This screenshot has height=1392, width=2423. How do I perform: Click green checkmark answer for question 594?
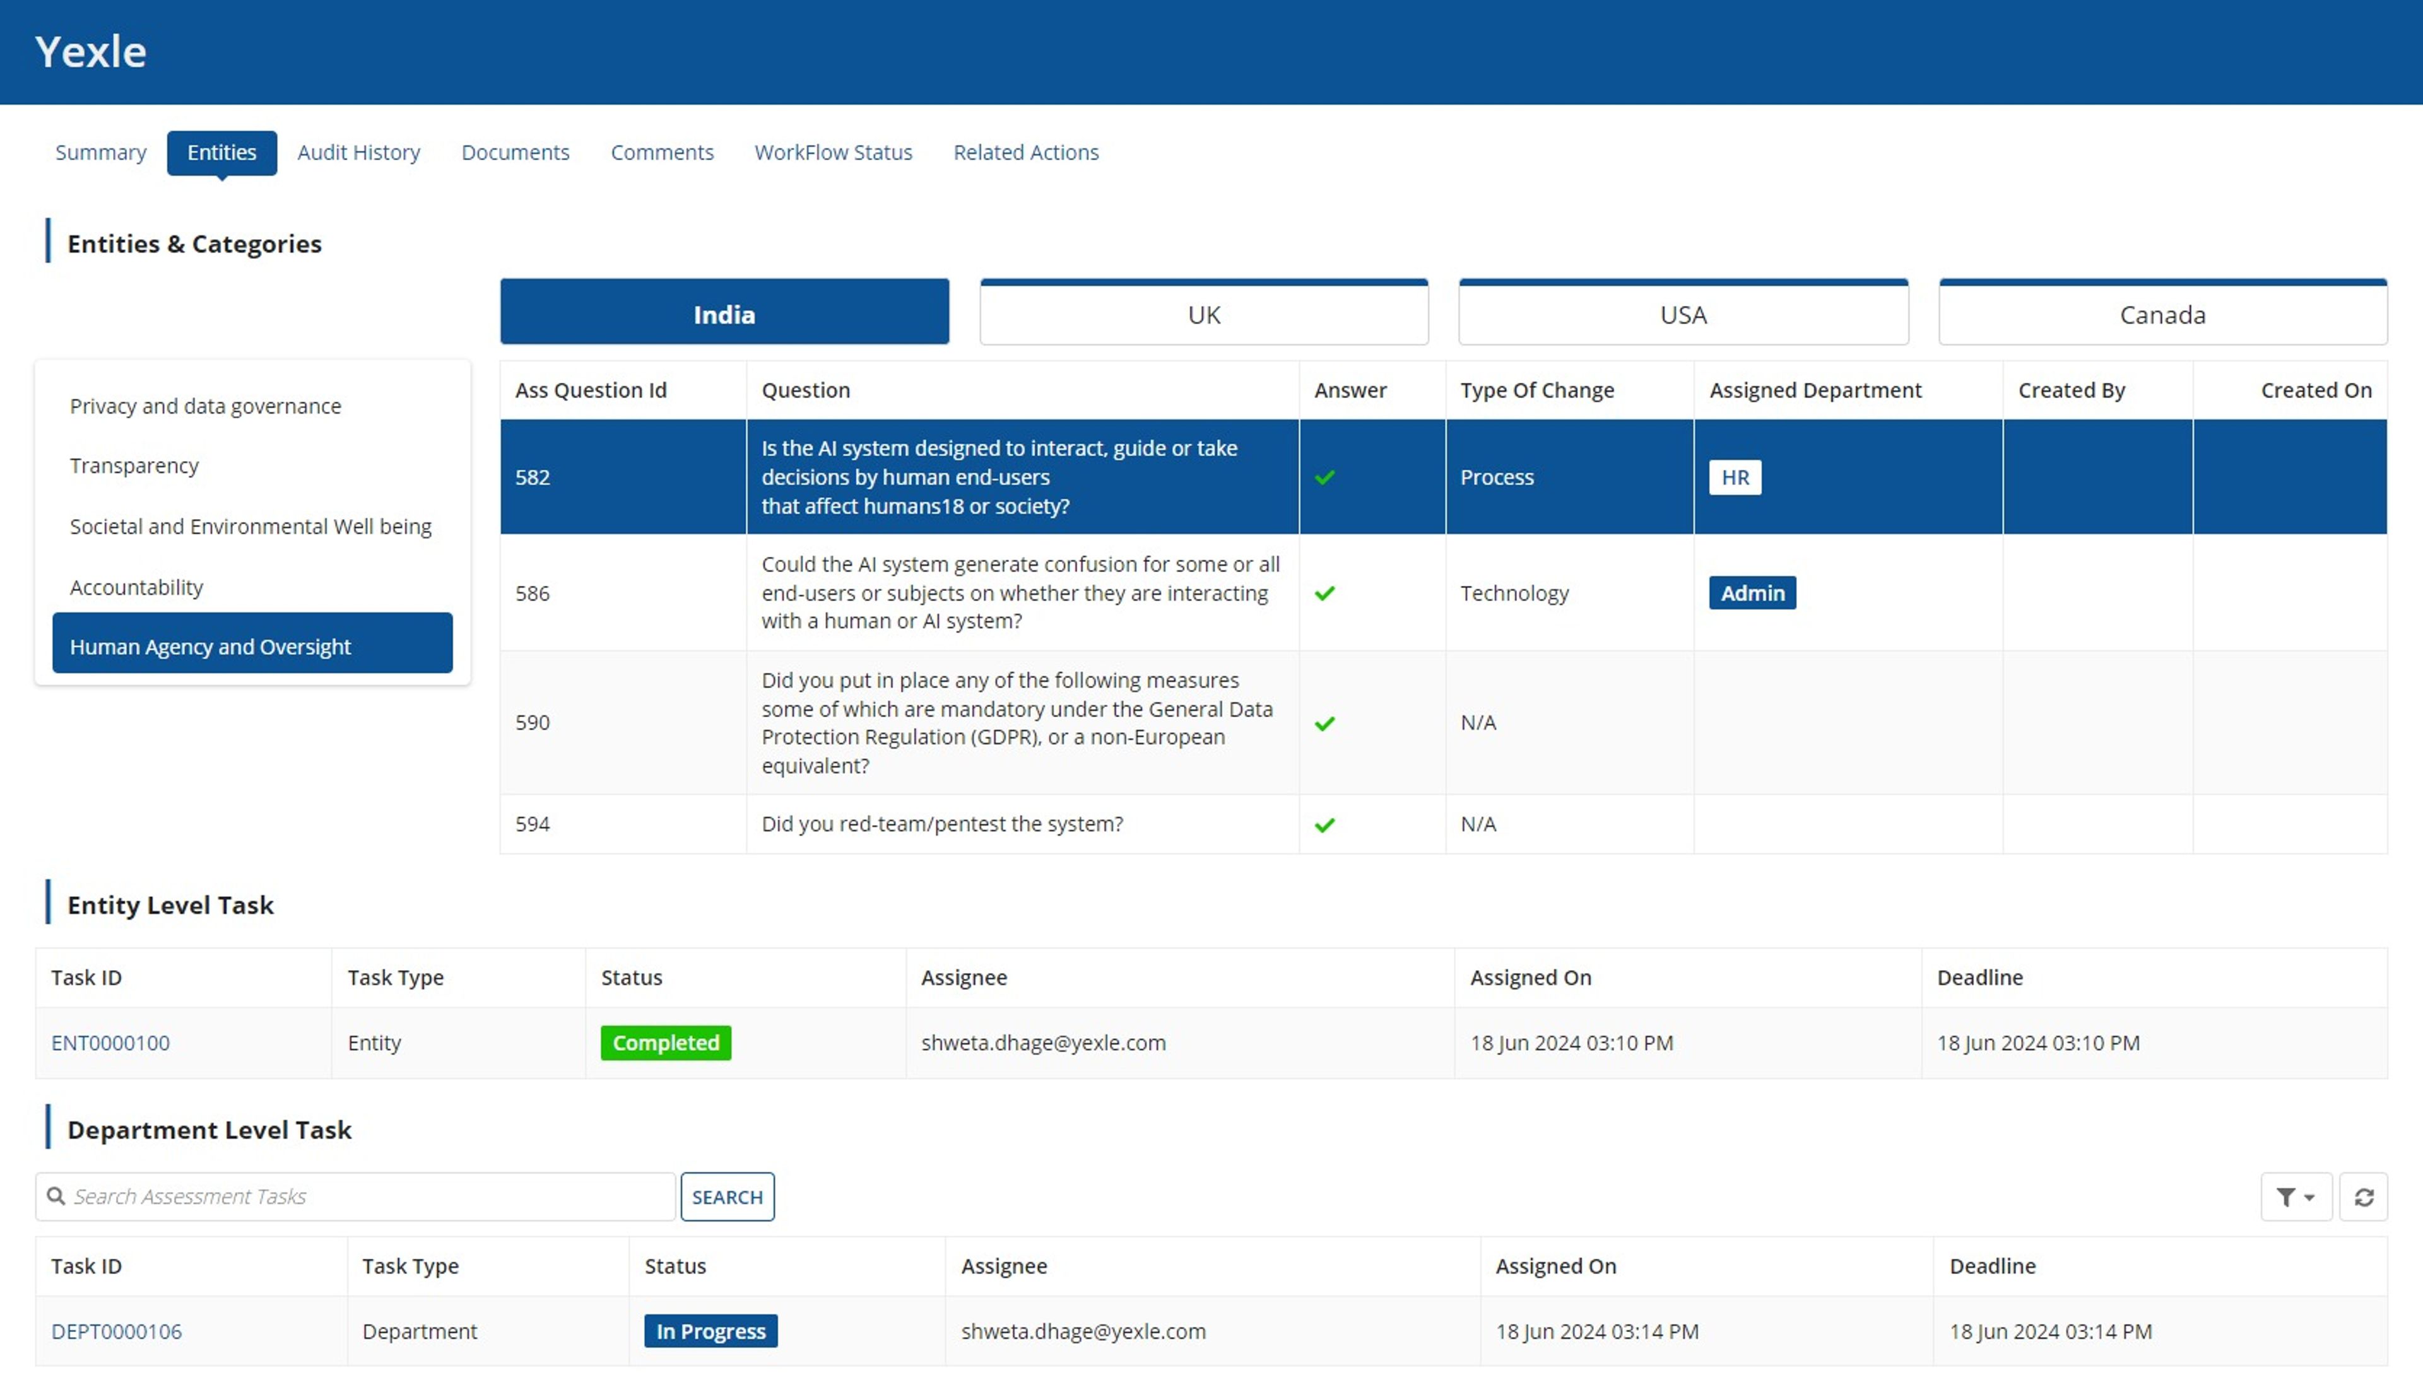tap(1324, 825)
